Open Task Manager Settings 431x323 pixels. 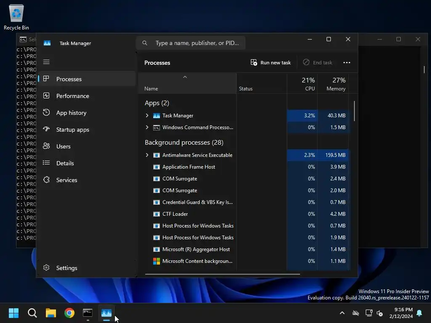tap(87, 268)
